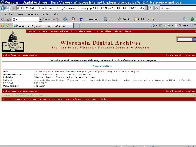196x147 pixels.
Task: Click the upper 'back to results' link
Action: pos(174,55)
